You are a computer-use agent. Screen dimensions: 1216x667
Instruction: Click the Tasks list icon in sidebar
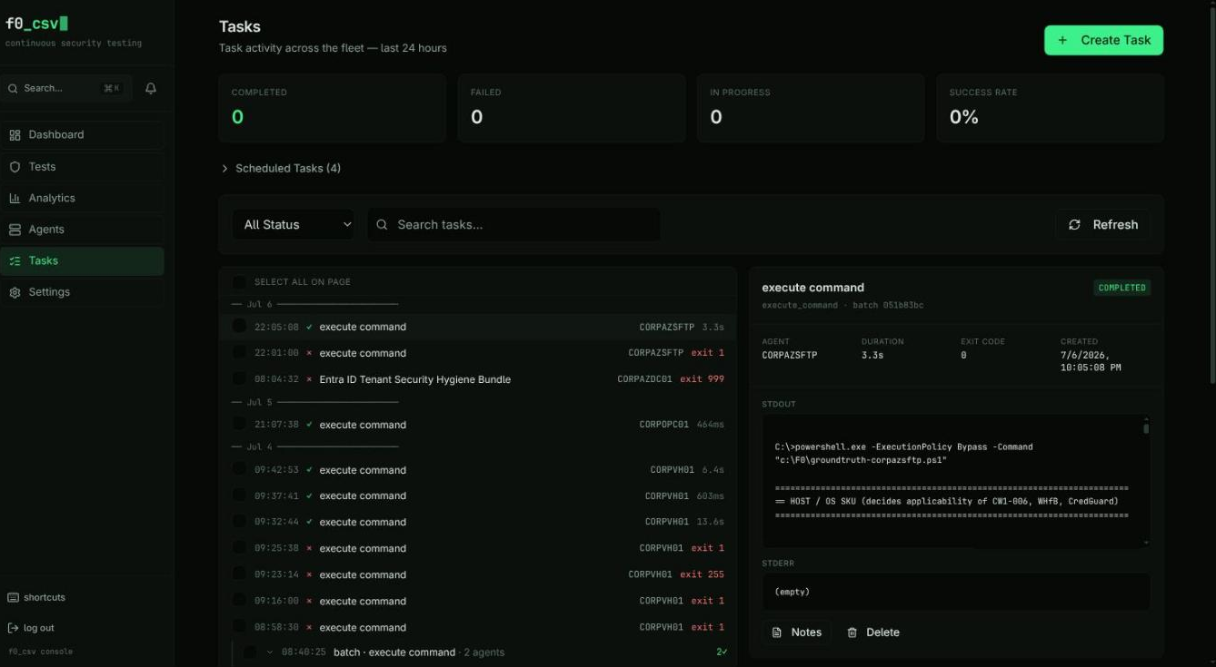tap(15, 260)
